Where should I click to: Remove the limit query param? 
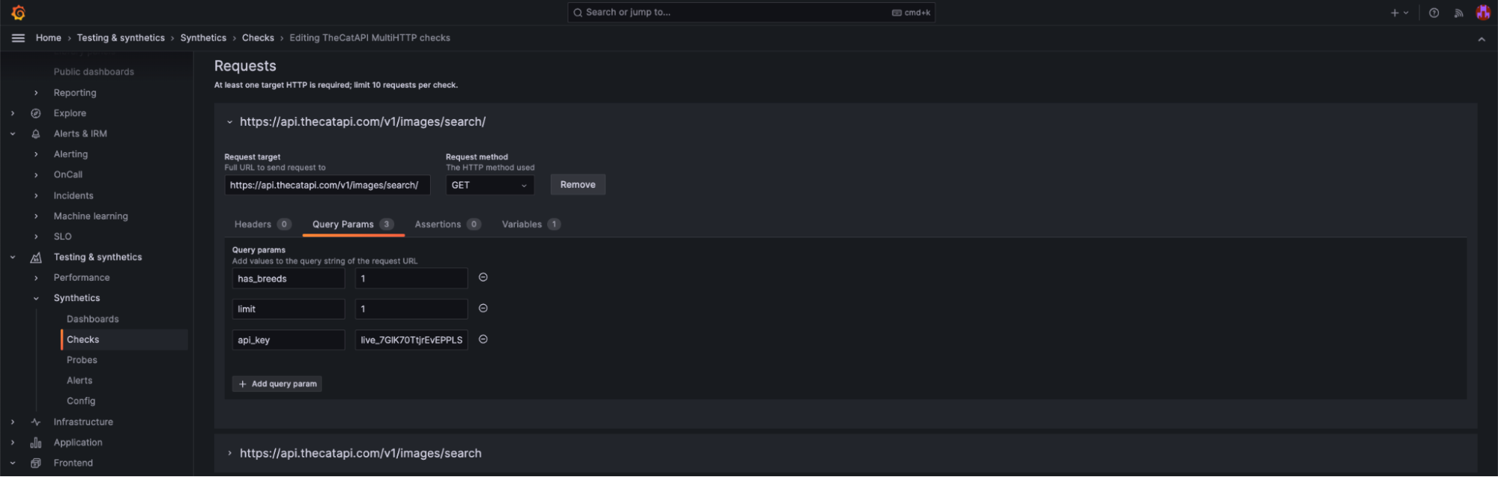(x=483, y=309)
